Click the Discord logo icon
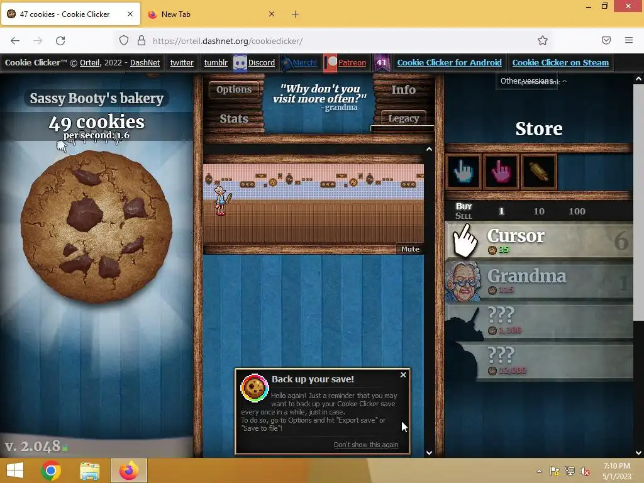Image resolution: width=644 pixels, height=483 pixels. coord(240,63)
